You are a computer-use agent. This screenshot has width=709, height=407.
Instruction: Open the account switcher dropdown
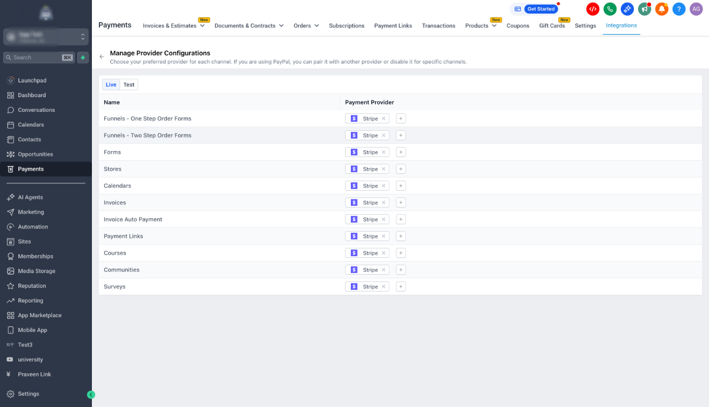click(x=46, y=37)
